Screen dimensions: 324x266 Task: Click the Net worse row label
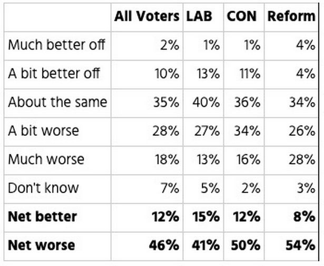[41, 245]
